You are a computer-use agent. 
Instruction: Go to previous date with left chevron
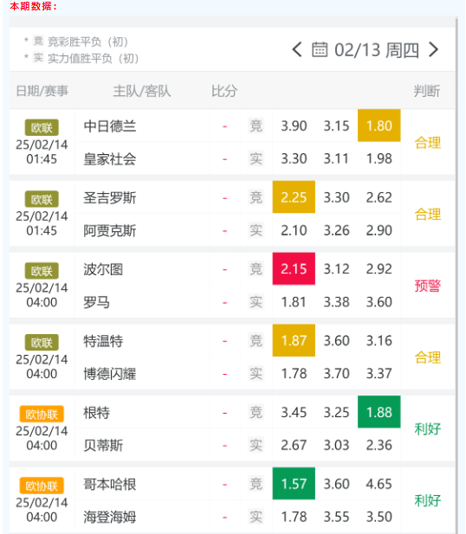pyautogui.click(x=297, y=49)
